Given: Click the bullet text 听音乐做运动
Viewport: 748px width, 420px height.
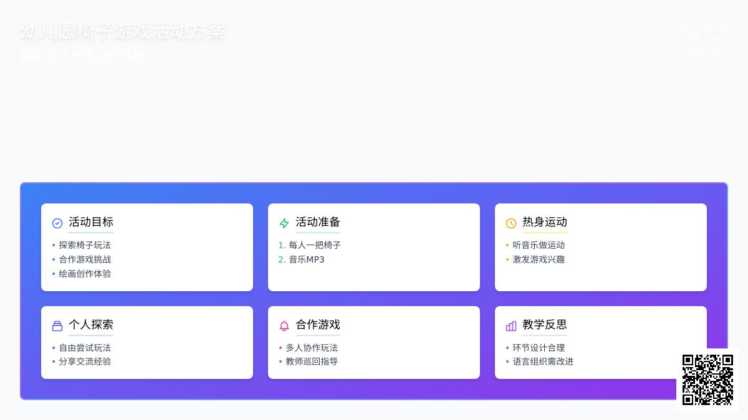Looking at the screenshot, I should (x=539, y=245).
